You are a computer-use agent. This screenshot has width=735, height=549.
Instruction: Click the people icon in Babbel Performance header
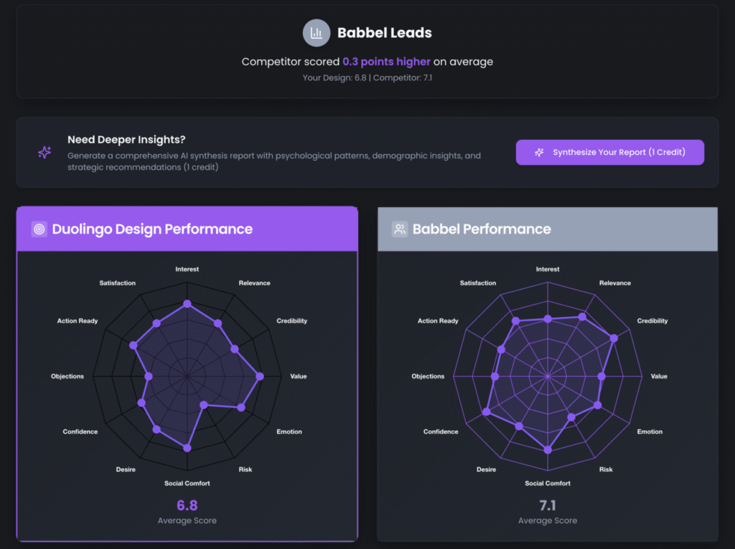click(x=400, y=229)
